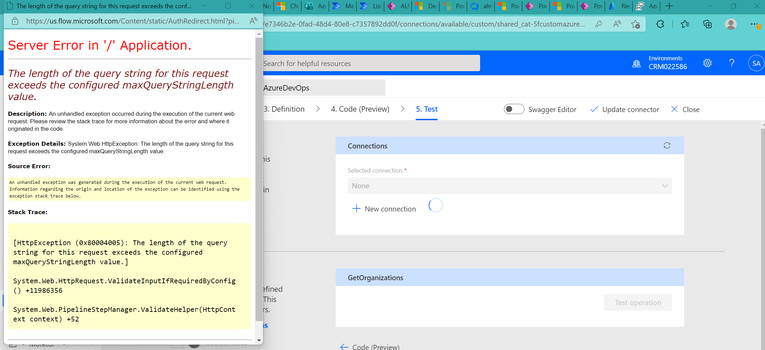Enable the Swagger Editor toggle

coord(514,109)
